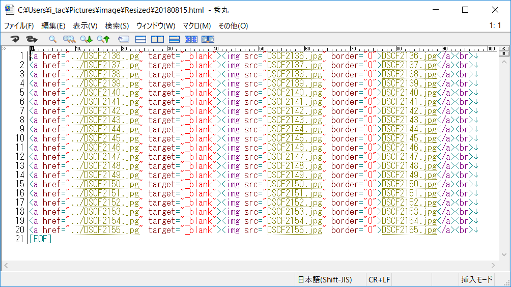511x287 pixels.
Task: Click href "../DSCF2136.jpg" on line 1
Action: 104,56
